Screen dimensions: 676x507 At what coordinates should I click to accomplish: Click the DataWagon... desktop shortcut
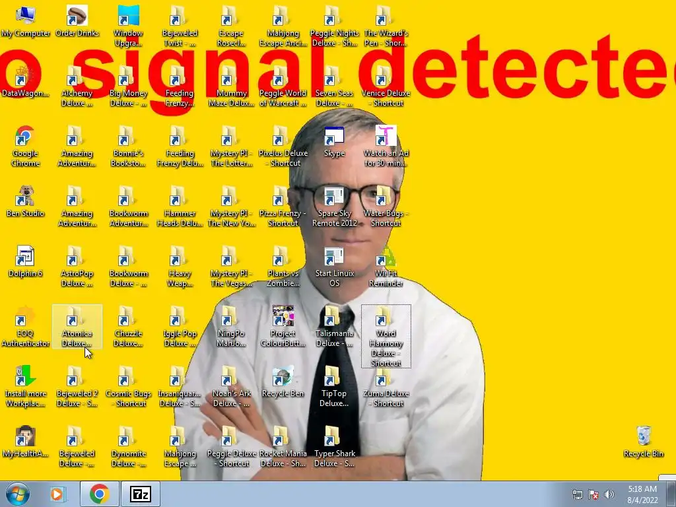26,81
